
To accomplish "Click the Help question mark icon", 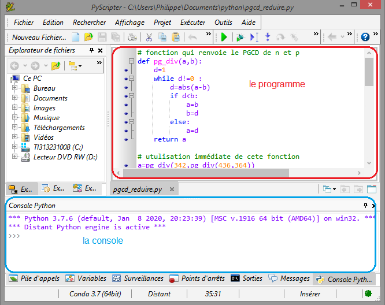I will click(x=365, y=38).
